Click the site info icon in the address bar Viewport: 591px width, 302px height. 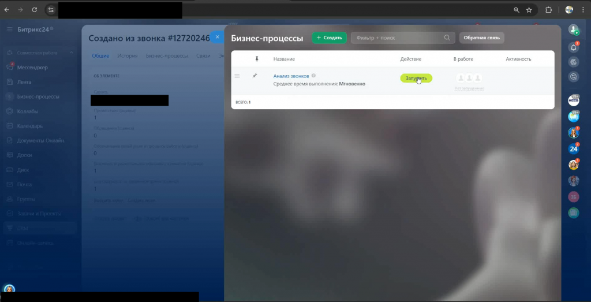pyautogui.click(x=51, y=10)
